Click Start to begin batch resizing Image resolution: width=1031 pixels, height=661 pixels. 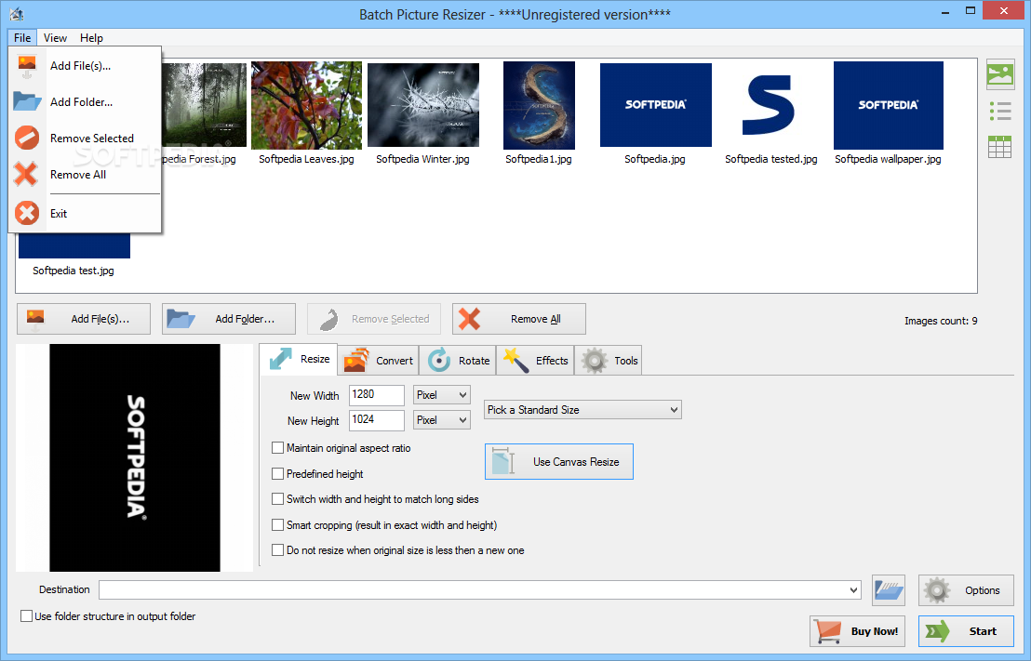point(966,630)
